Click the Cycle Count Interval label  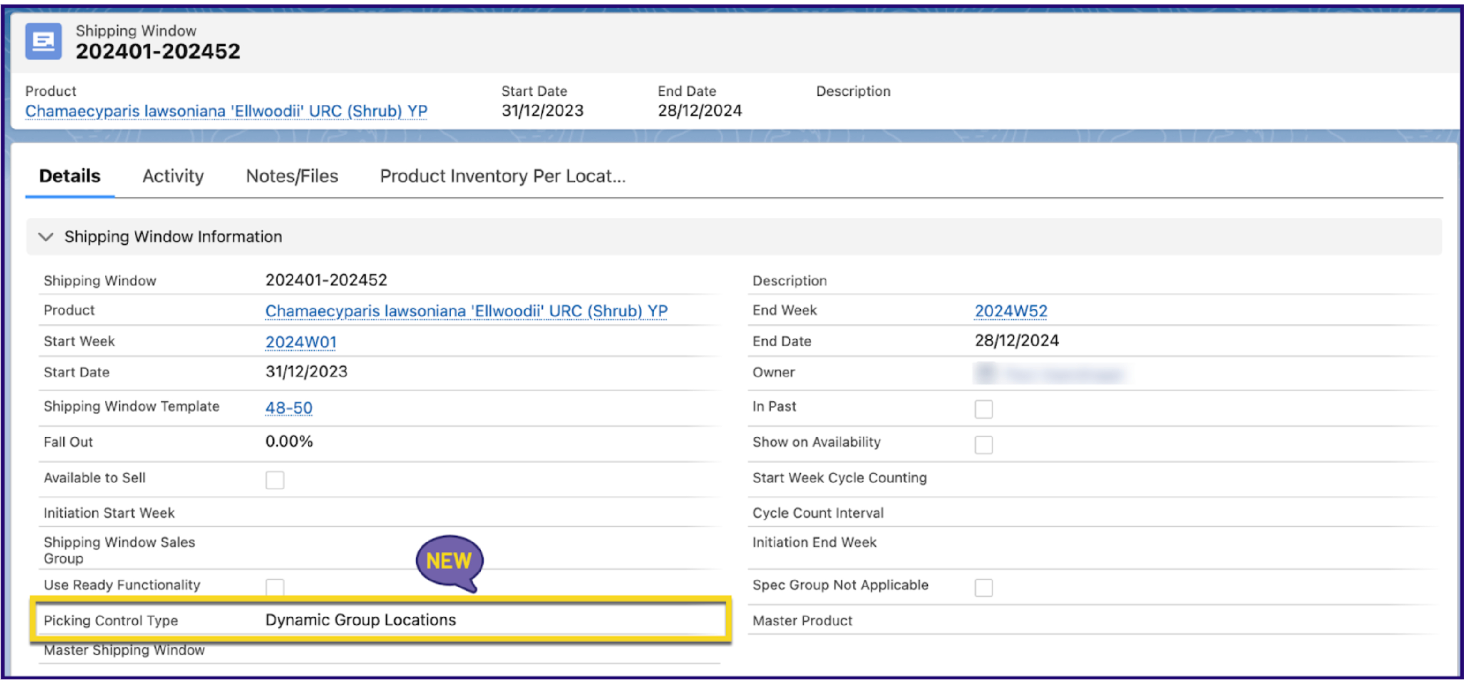pyautogui.click(x=818, y=513)
